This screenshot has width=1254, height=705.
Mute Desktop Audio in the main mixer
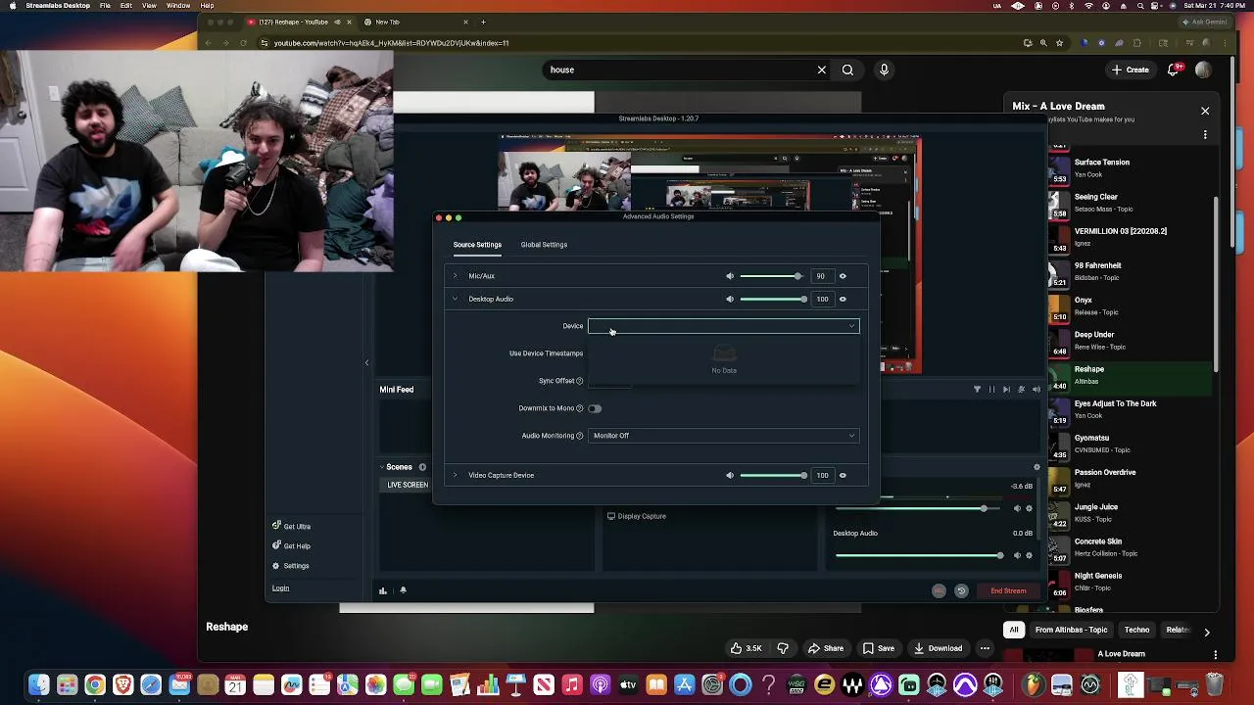[1017, 555]
